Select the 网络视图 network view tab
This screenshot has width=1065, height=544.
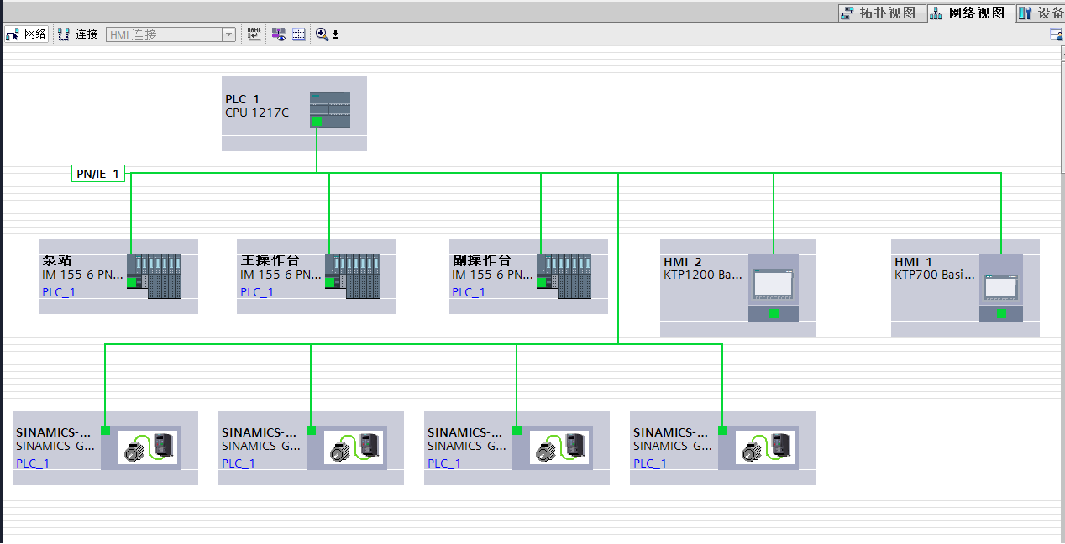coord(970,13)
